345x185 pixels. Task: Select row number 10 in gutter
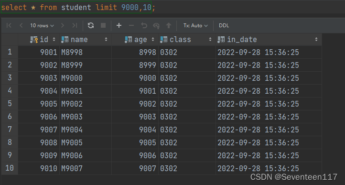10,168
